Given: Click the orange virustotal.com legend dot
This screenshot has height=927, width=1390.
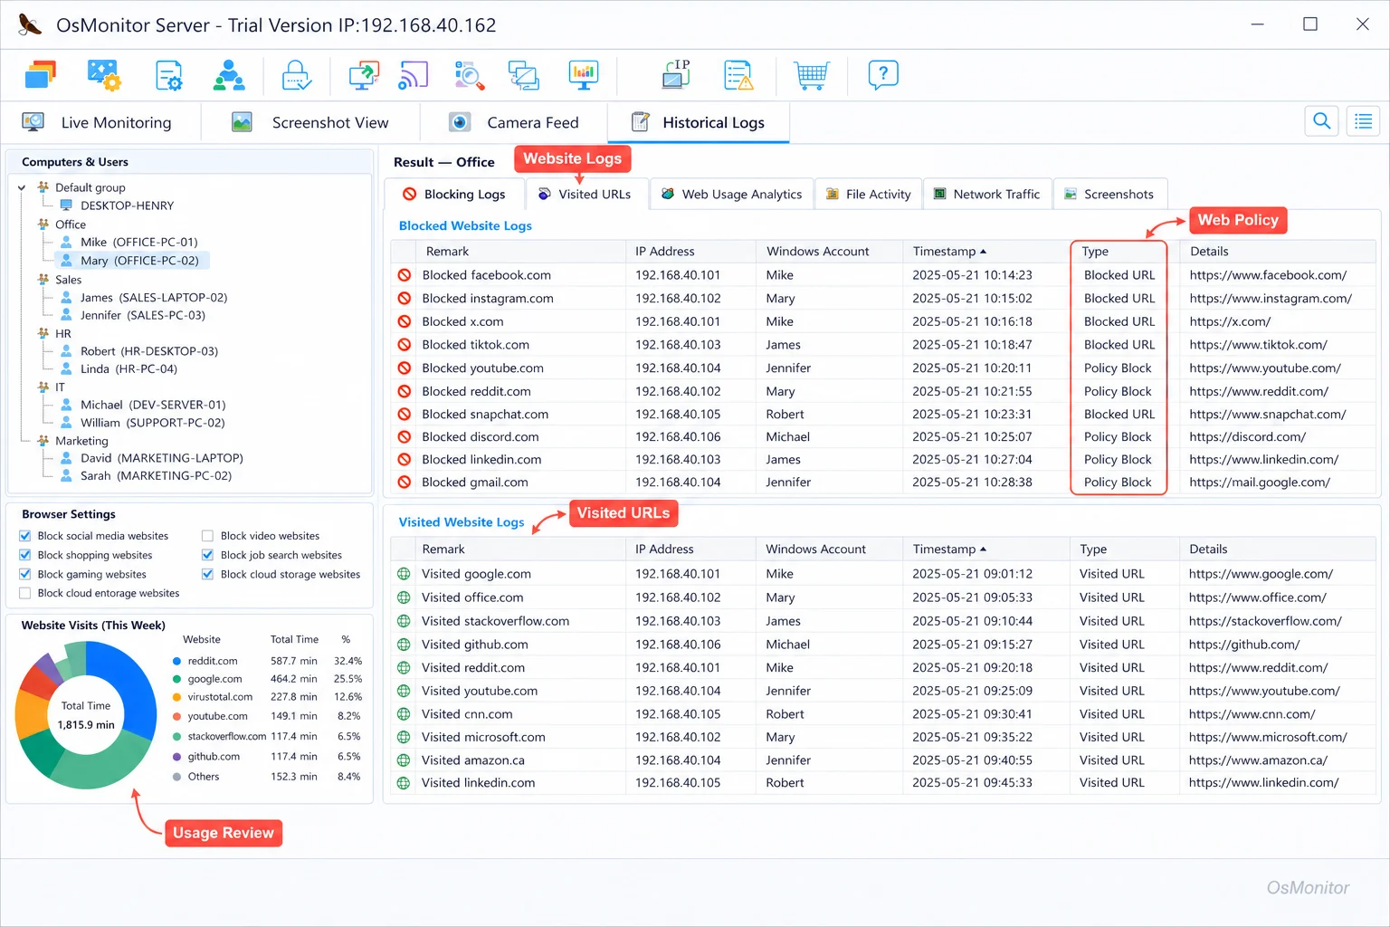Looking at the screenshot, I should point(177,697).
